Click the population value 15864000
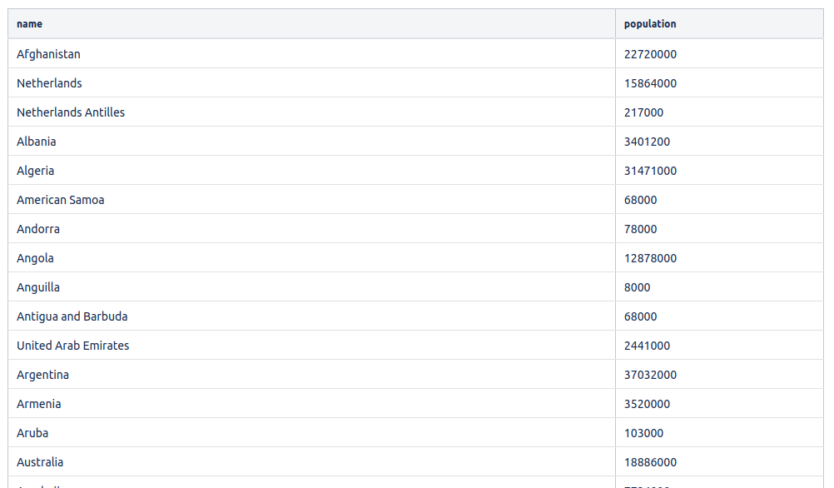 650,83
